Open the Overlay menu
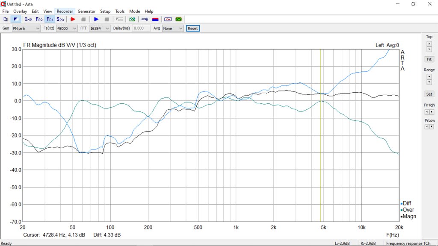The image size is (438, 246). pos(20,12)
